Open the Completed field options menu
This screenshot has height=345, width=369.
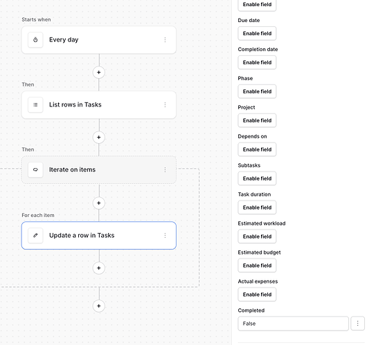[x=357, y=324]
